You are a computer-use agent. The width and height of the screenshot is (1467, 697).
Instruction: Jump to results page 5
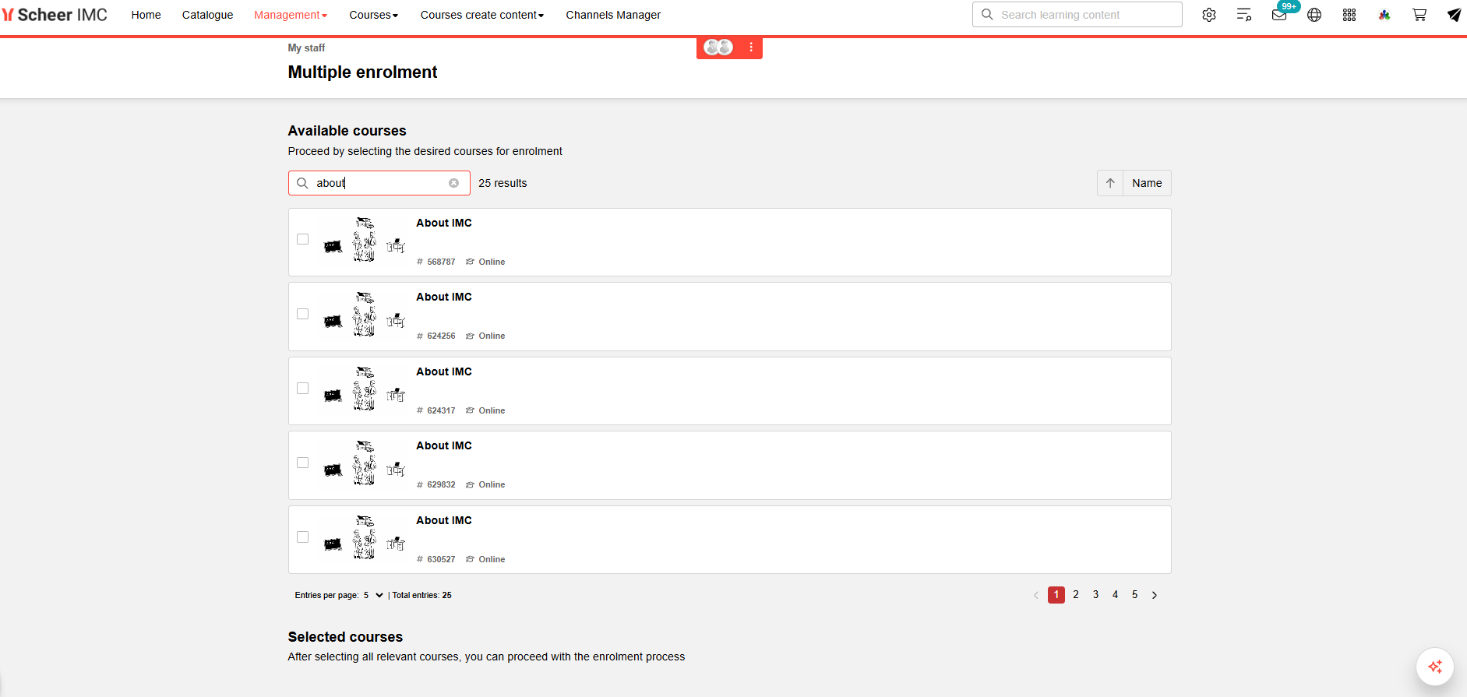pyautogui.click(x=1134, y=595)
